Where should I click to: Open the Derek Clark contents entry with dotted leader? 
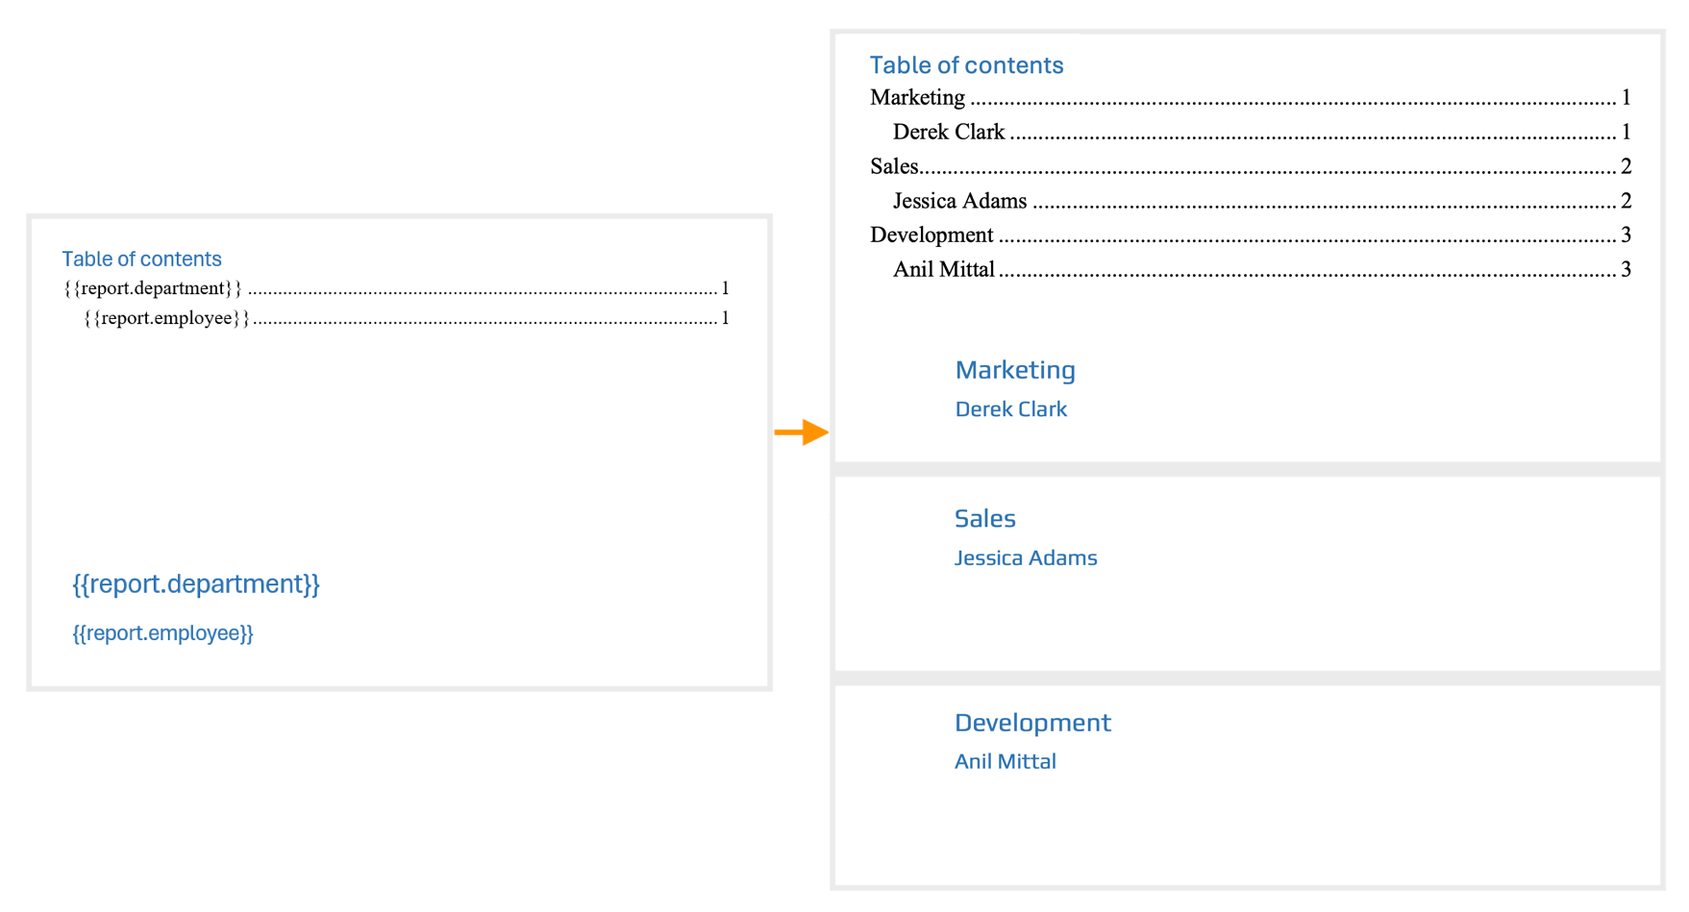pos(1262,133)
